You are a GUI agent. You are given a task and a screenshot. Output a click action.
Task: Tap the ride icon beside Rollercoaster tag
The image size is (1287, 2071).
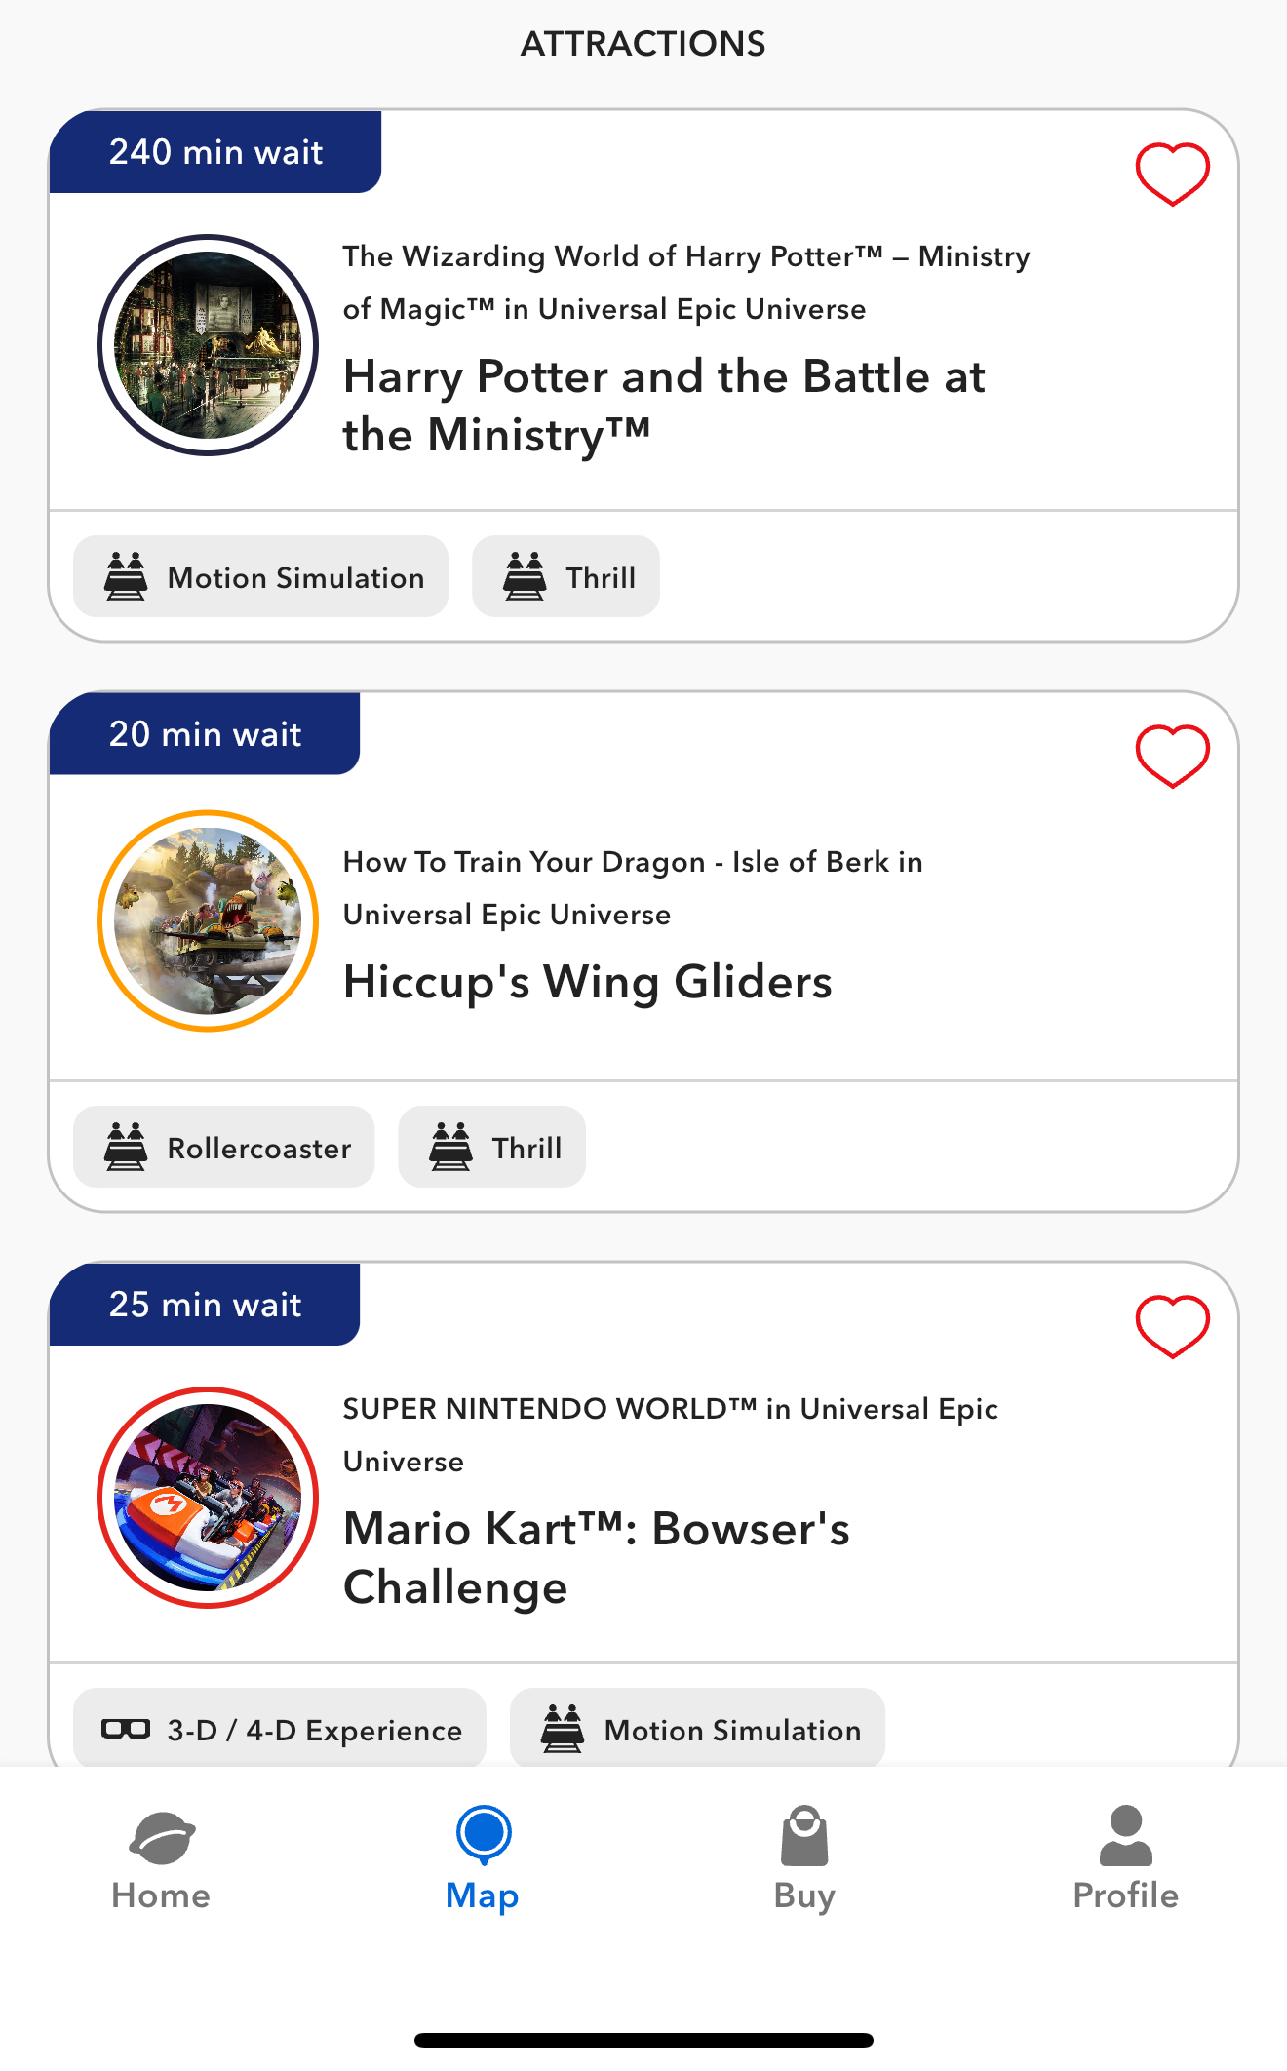pos(126,1147)
